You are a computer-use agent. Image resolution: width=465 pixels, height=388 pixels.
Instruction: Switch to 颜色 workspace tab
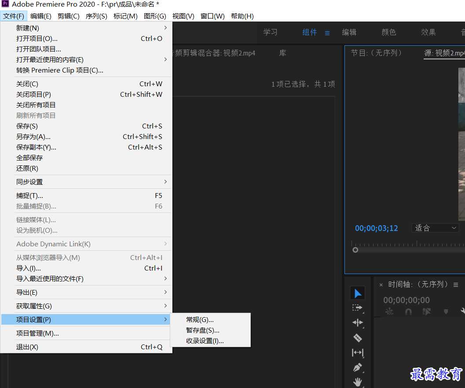(389, 32)
